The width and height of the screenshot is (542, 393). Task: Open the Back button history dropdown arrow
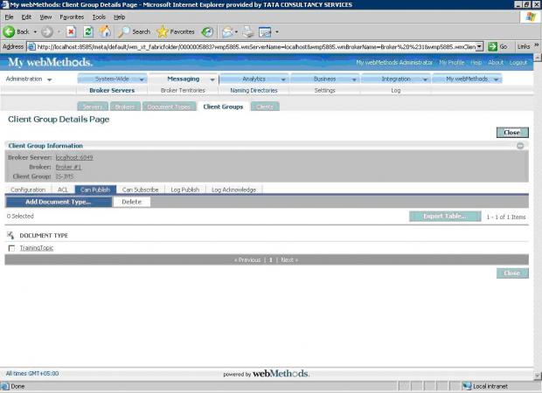(35, 31)
